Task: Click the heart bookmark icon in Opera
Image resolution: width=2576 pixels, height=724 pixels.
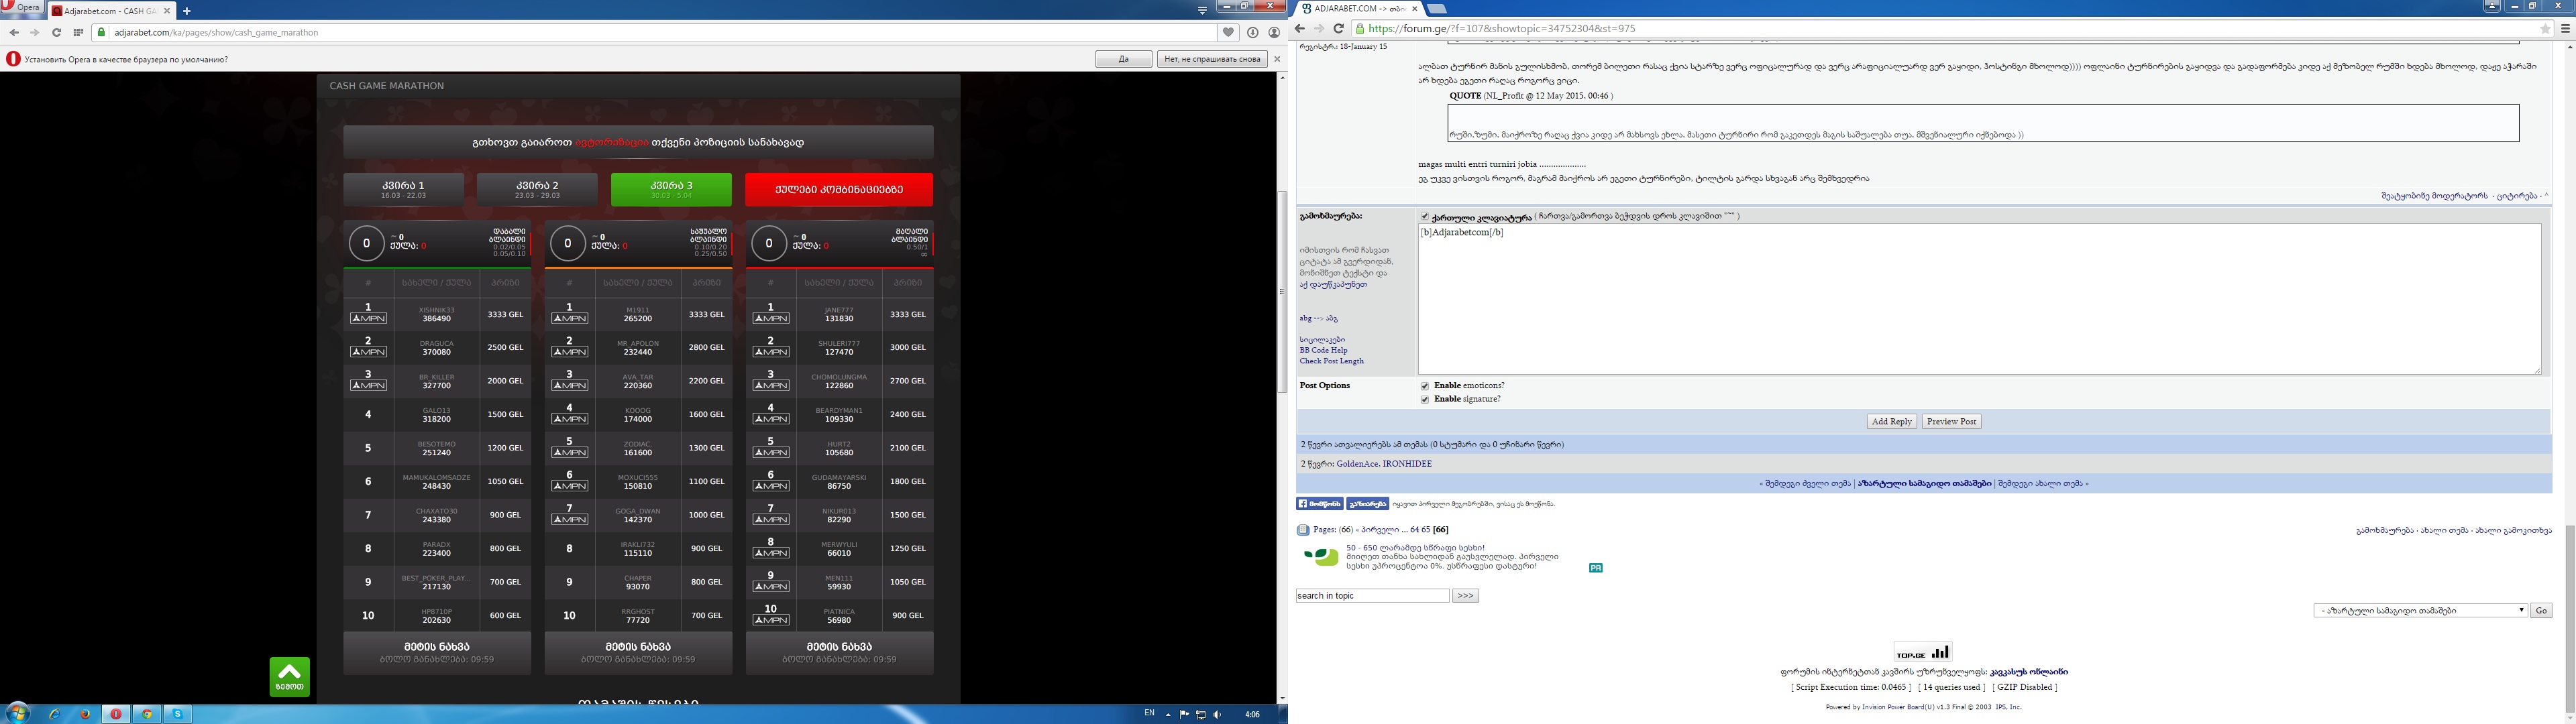Action: coord(1229,32)
